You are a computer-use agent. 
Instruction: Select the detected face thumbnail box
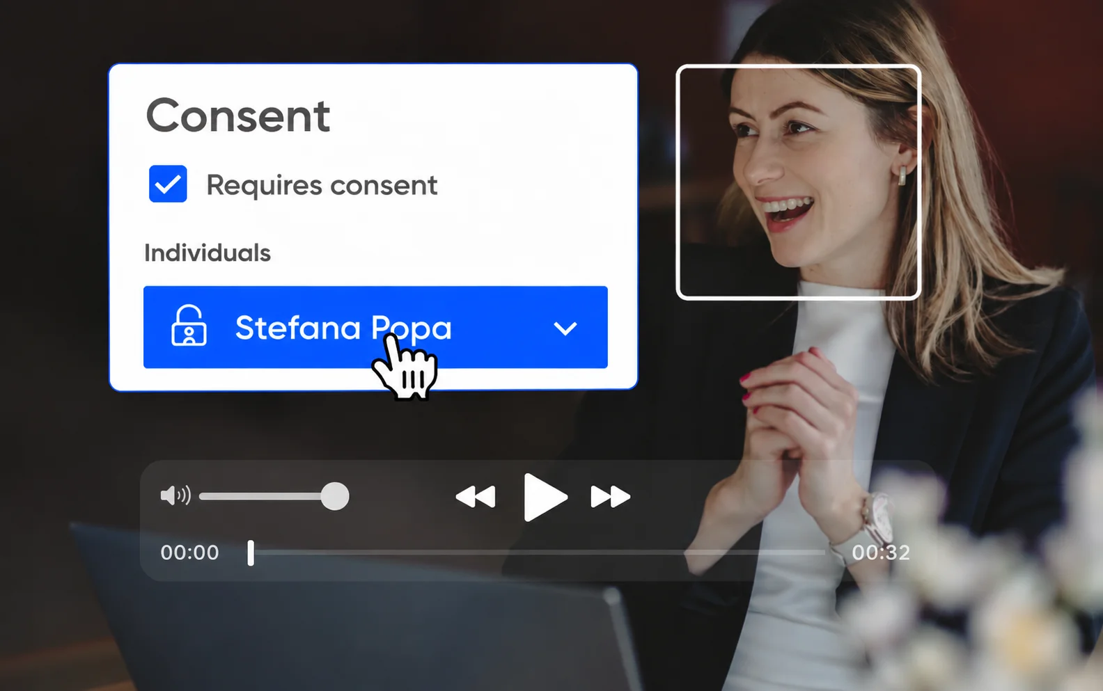[799, 182]
